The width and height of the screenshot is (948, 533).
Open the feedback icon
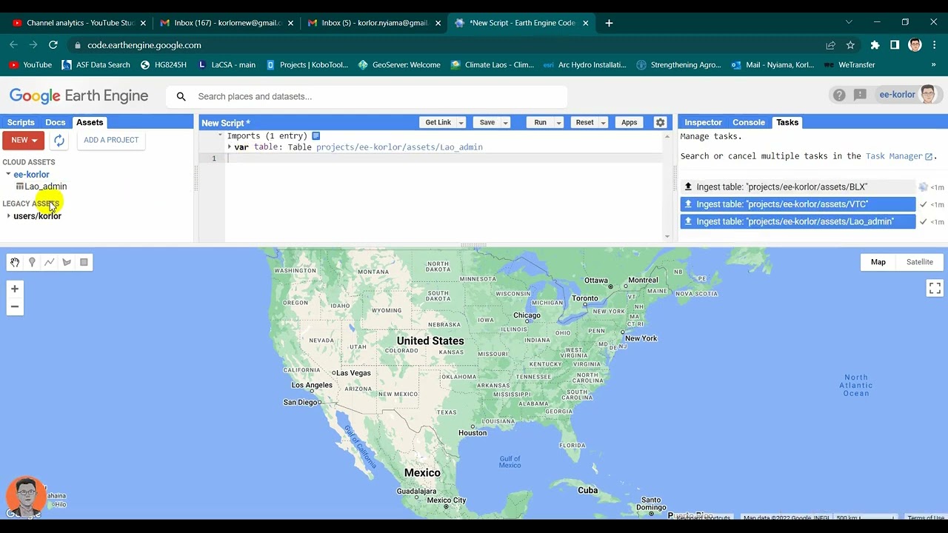coord(860,95)
